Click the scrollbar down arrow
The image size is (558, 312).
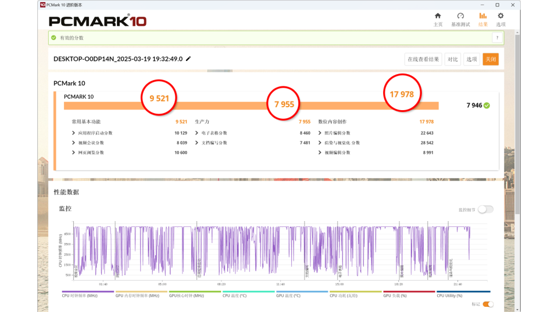pyautogui.click(x=517, y=310)
